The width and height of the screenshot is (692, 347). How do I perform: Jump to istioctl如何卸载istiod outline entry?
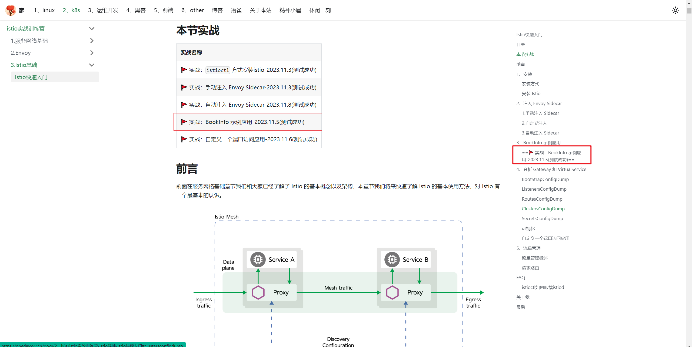coord(543,287)
